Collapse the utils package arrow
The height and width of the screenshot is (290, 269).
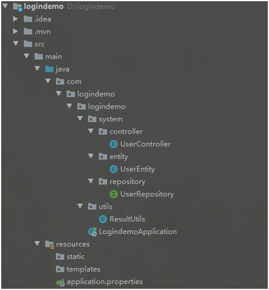tap(80, 206)
